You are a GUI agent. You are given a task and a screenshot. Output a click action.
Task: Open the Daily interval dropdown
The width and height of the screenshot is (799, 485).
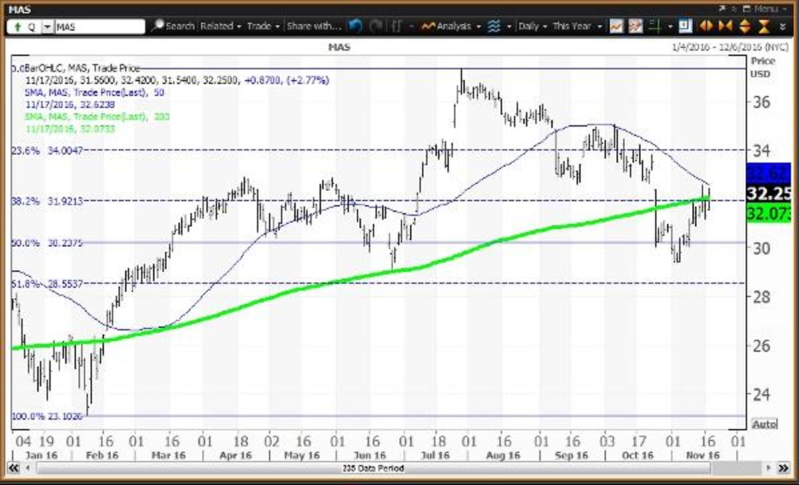point(533,26)
